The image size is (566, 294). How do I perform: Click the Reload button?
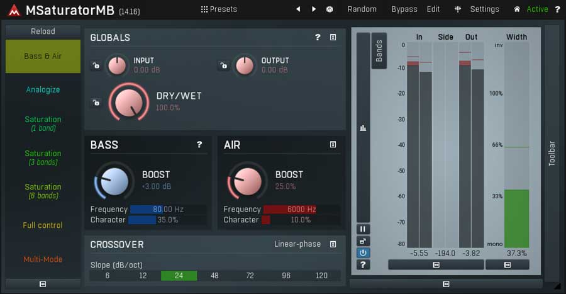43,31
